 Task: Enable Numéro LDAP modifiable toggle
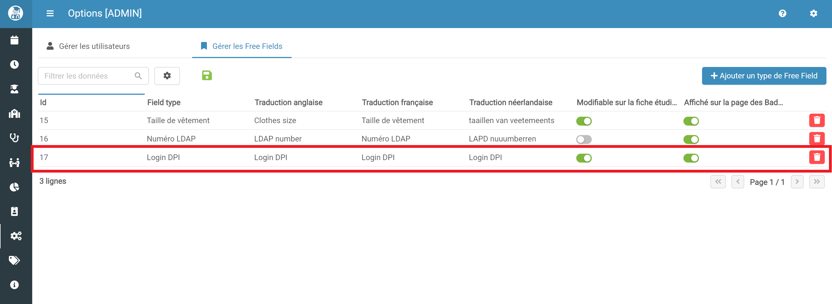(x=584, y=139)
